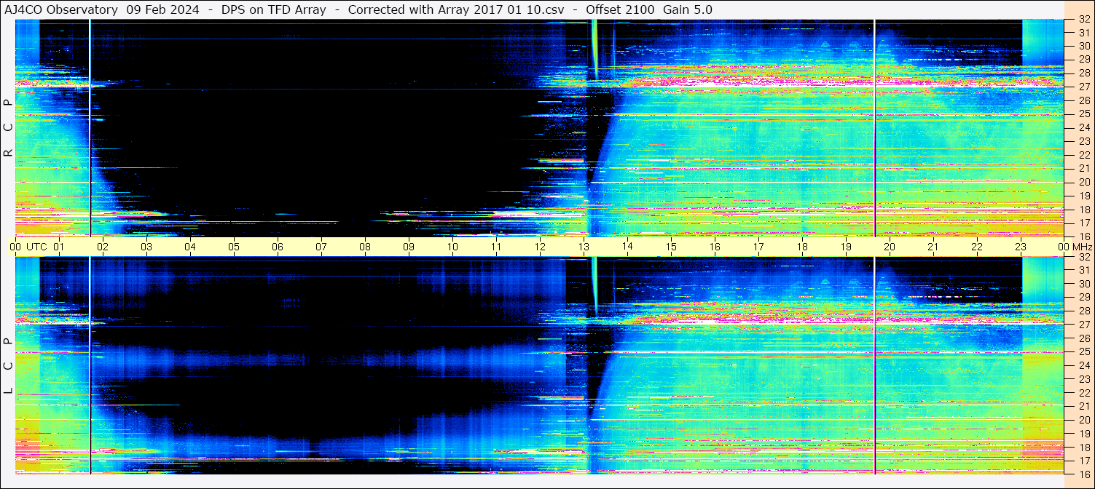This screenshot has height=489, width=1095.
Task: Select the 32 MHz label on the RCP panel
Action: 1083,21
